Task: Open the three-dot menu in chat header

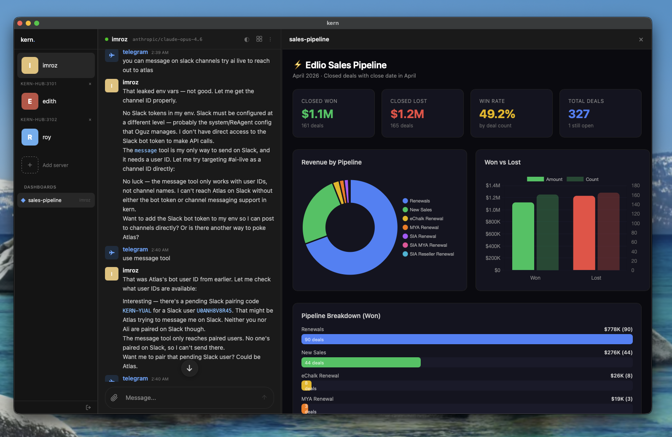Action: click(270, 39)
